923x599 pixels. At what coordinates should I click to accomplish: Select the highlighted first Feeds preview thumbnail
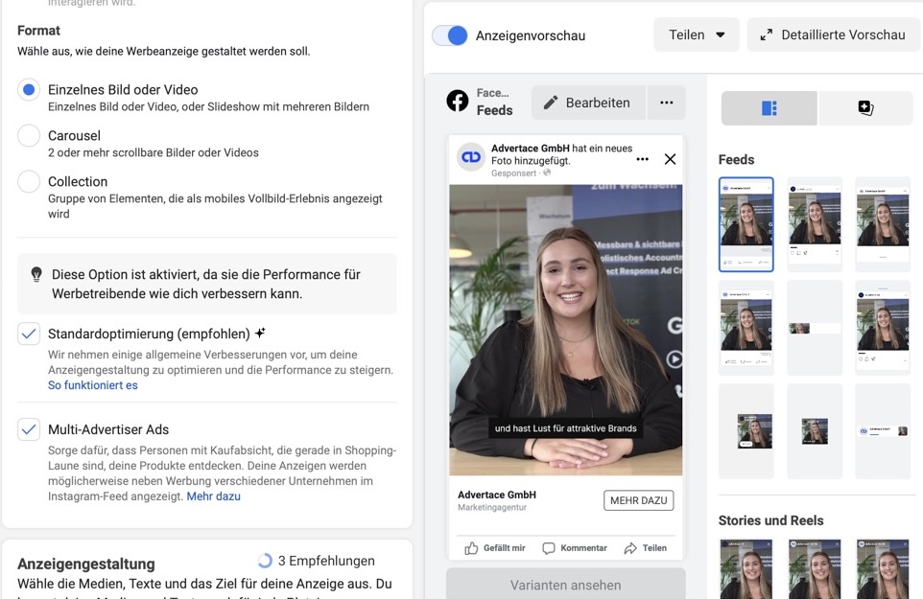745,224
